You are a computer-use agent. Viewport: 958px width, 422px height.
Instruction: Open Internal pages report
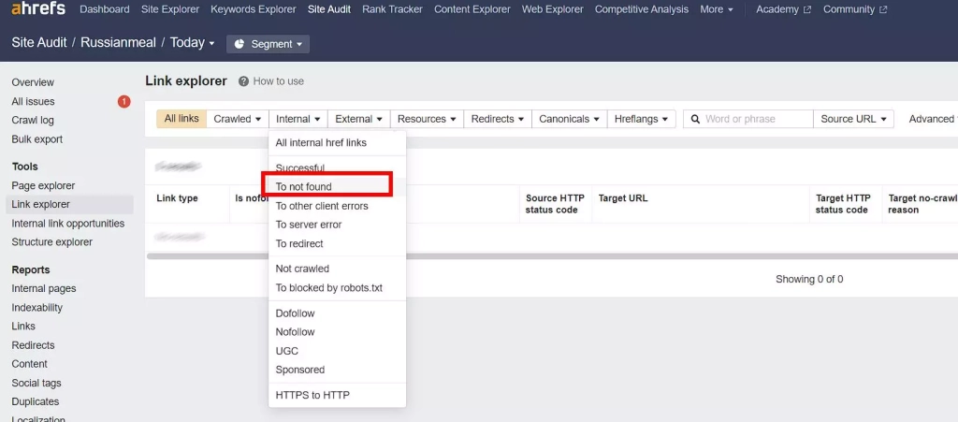click(x=44, y=289)
